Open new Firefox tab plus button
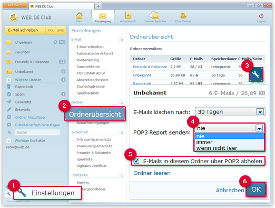This screenshot has height=208, width=275. click(x=98, y=6)
